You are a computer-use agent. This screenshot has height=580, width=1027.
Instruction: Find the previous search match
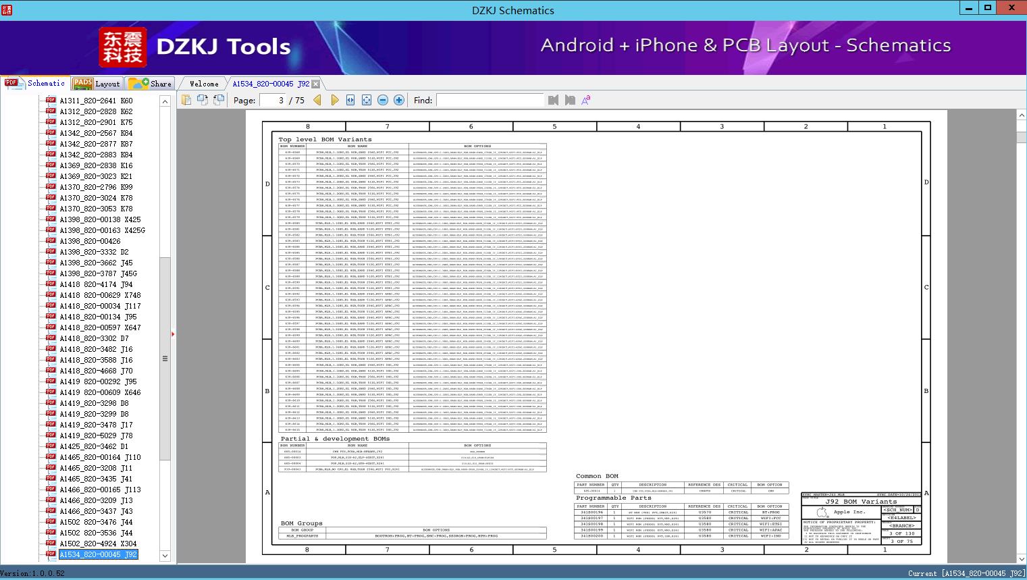tap(554, 100)
